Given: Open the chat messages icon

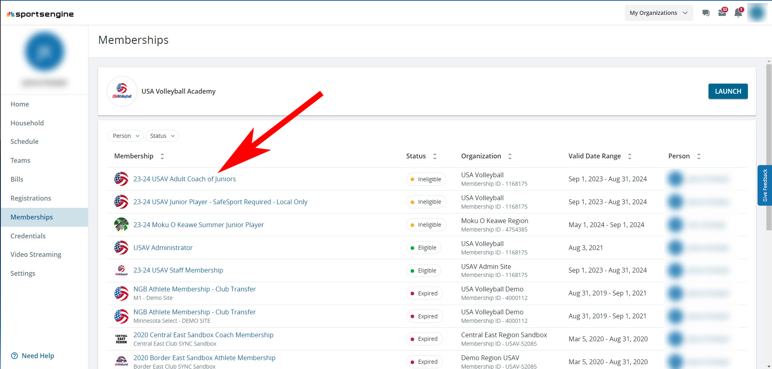Looking at the screenshot, I should [706, 13].
